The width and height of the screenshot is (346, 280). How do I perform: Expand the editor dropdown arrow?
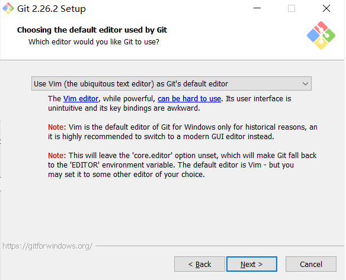click(305, 84)
